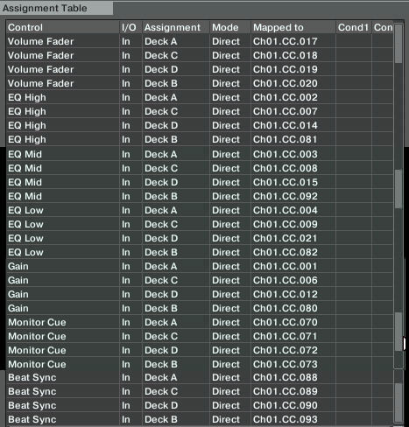The height and width of the screenshot is (427, 409).
Task: Select the Volume Fader Deck A row
Action: [200, 41]
